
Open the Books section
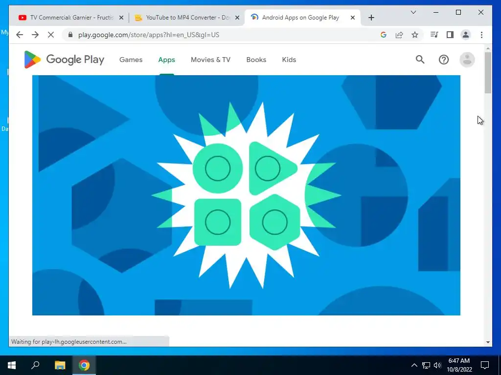256,60
